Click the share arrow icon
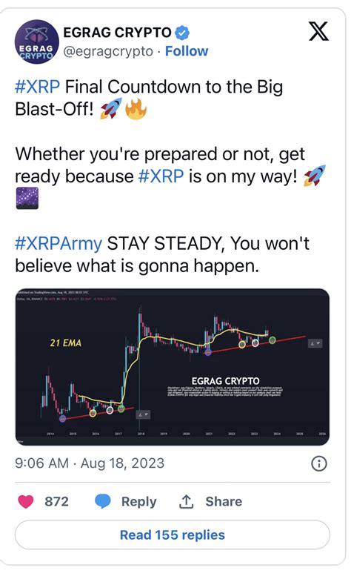This screenshot has height=579, width=351. coord(186,501)
